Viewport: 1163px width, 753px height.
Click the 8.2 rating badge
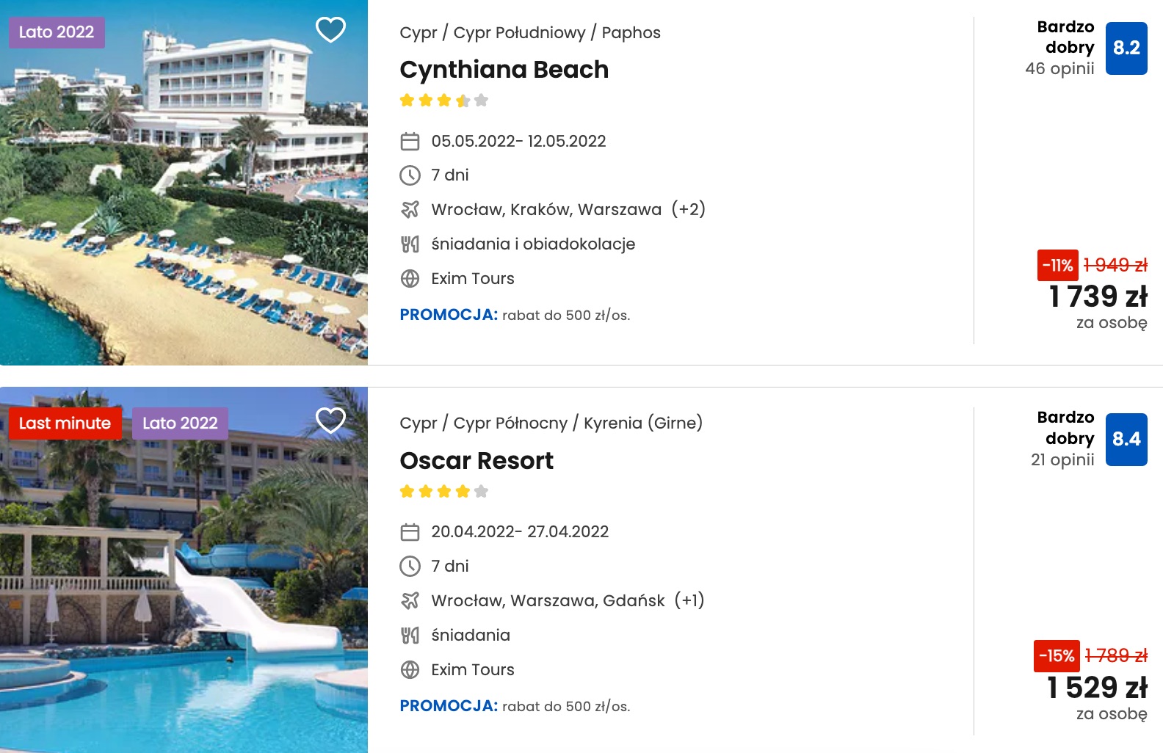pos(1126,48)
